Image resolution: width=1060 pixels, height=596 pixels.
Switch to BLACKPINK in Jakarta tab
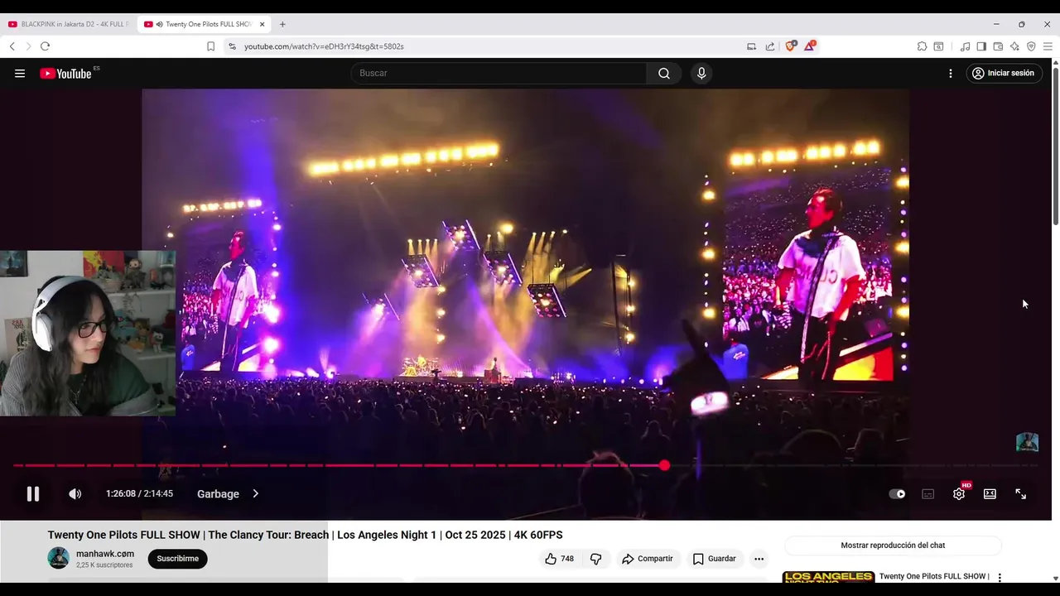pyautogui.click(x=69, y=24)
